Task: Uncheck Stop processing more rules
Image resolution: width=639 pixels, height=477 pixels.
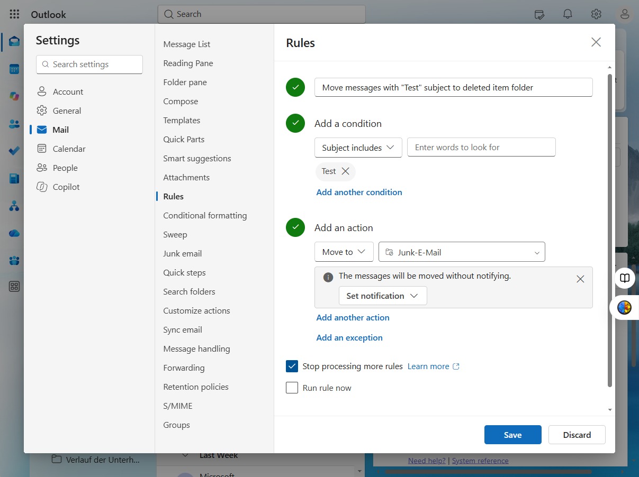Action: [292, 366]
